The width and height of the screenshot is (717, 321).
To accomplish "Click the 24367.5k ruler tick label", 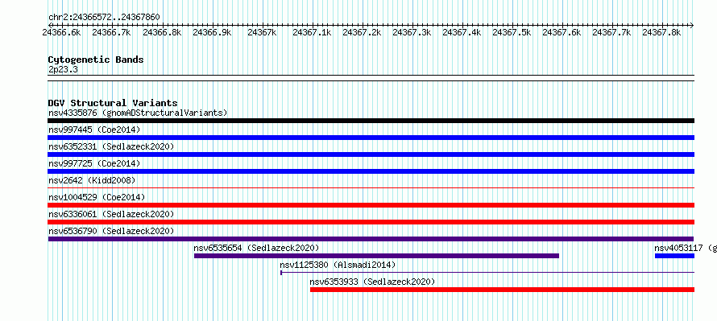I will tap(512, 32).
